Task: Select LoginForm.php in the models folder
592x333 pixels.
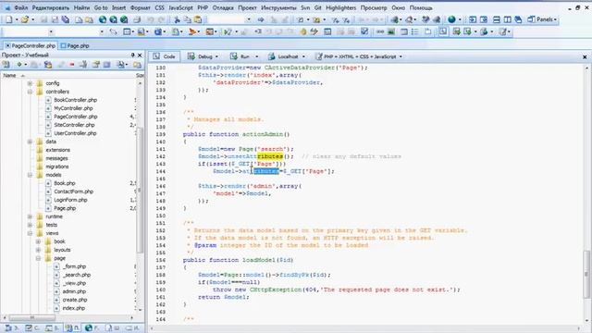Action: [70, 200]
